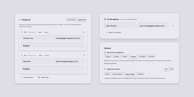194x97 pixels.
Task: Select Sequential signing order
Action: click(81, 20)
